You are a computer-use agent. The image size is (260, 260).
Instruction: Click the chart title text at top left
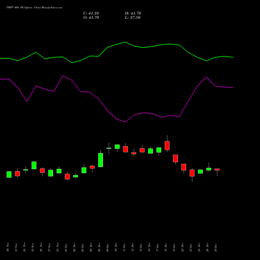pyautogui.click(x=34, y=8)
